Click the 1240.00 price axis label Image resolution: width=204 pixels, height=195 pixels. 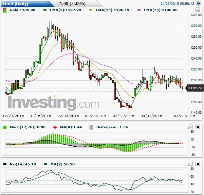196,59
